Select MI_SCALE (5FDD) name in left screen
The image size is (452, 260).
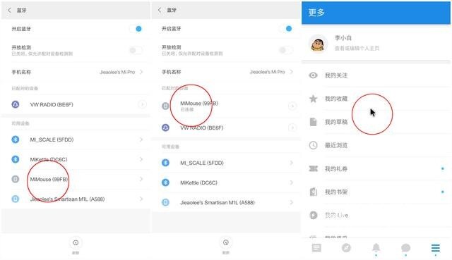[x=52, y=140]
